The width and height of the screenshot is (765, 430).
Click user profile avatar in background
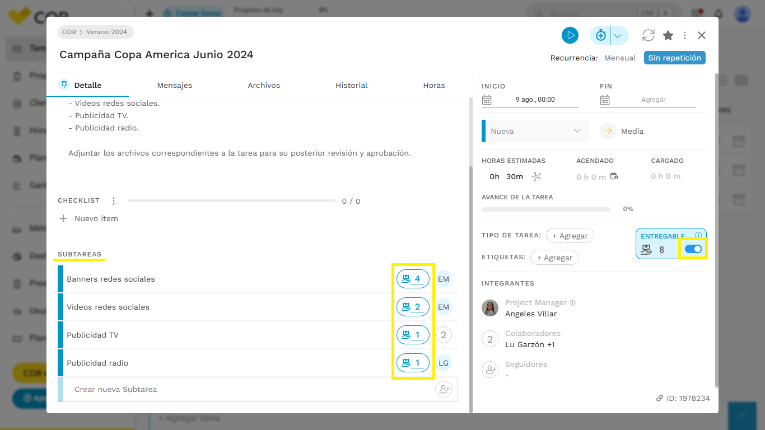[x=743, y=14]
